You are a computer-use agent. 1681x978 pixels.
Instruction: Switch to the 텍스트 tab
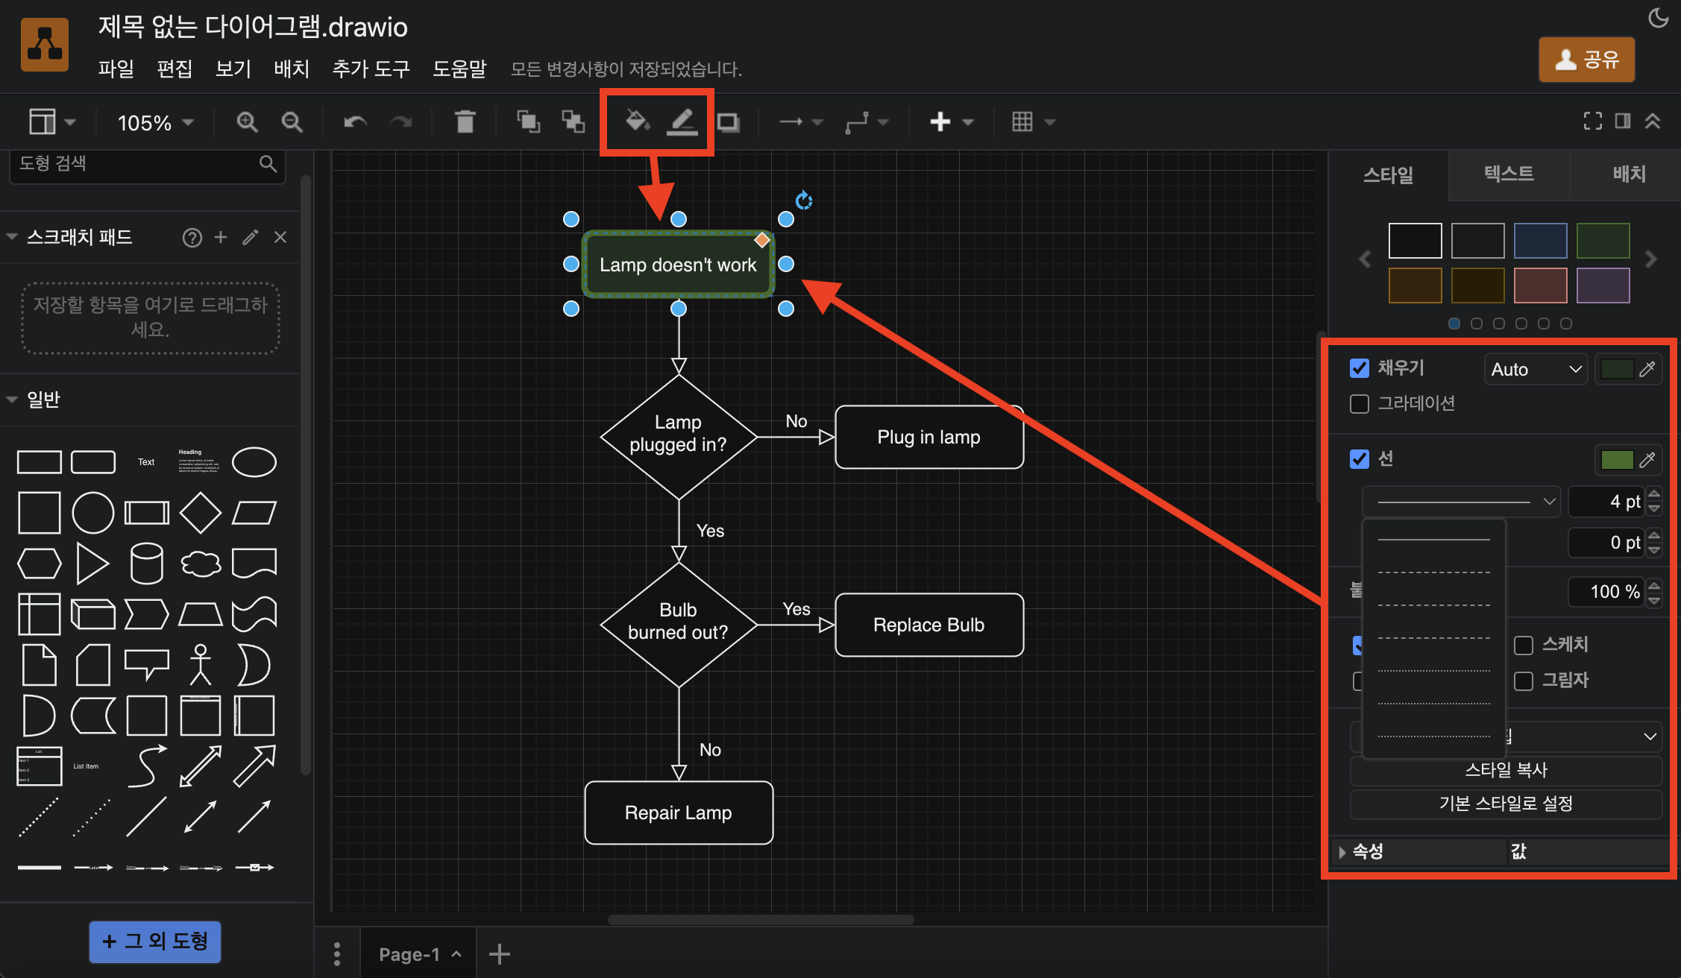pos(1509,174)
